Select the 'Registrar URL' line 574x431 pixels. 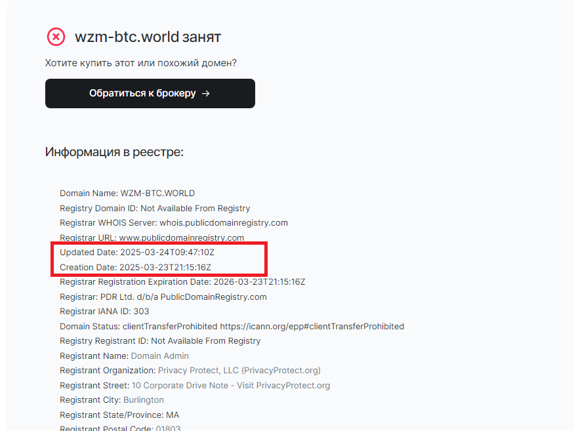[152, 237]
